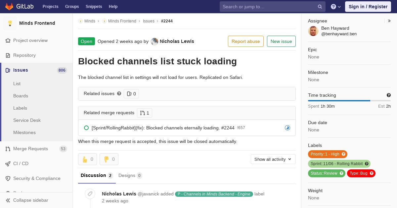Click the Minds Frontend lightbulb avatar
The width and height of the screenshot is (397, 208).
pos(10,23)
